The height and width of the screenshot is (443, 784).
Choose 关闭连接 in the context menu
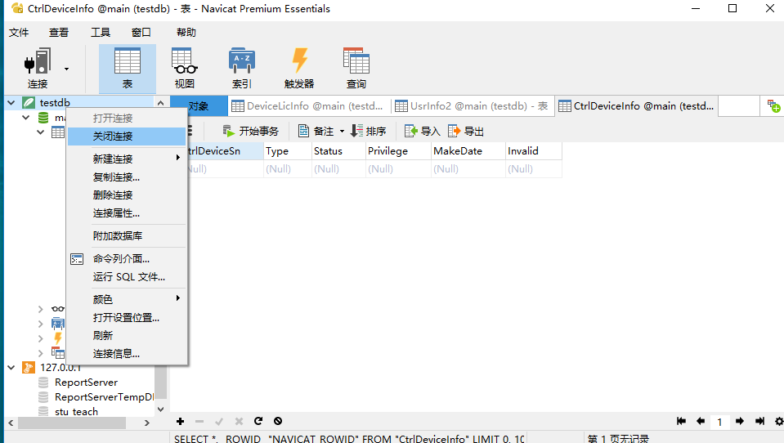[127, 136]
